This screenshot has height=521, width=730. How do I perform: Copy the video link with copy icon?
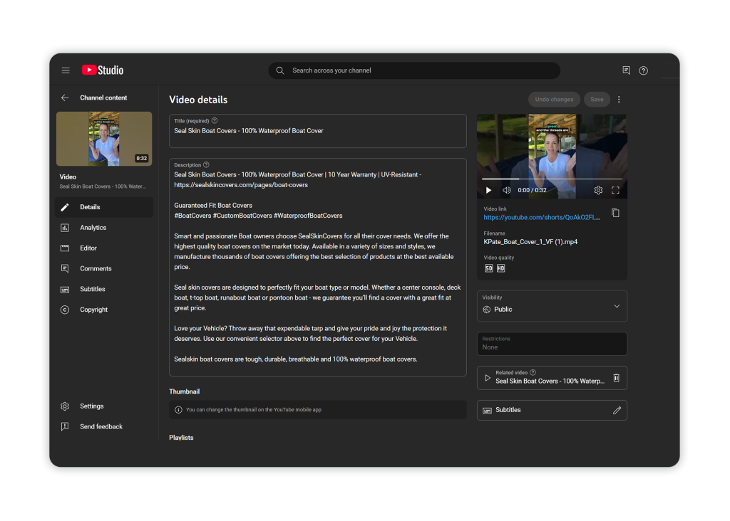coord(615,213)
